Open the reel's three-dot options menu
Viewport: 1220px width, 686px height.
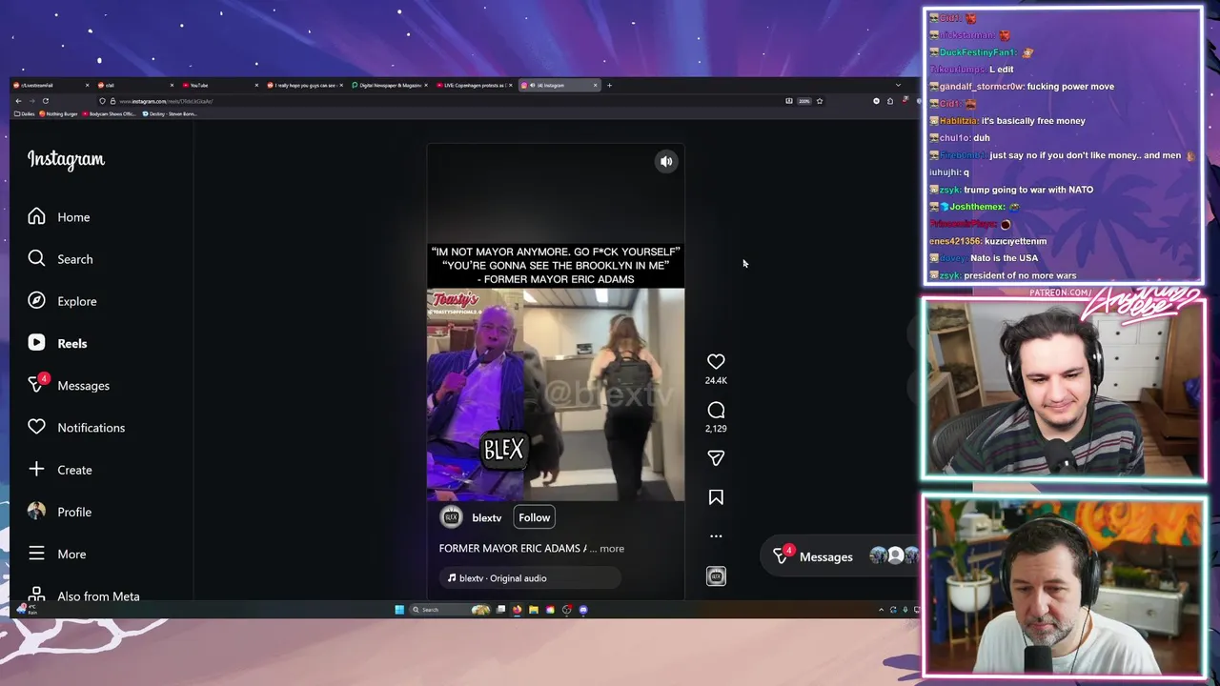pos(716,536)
